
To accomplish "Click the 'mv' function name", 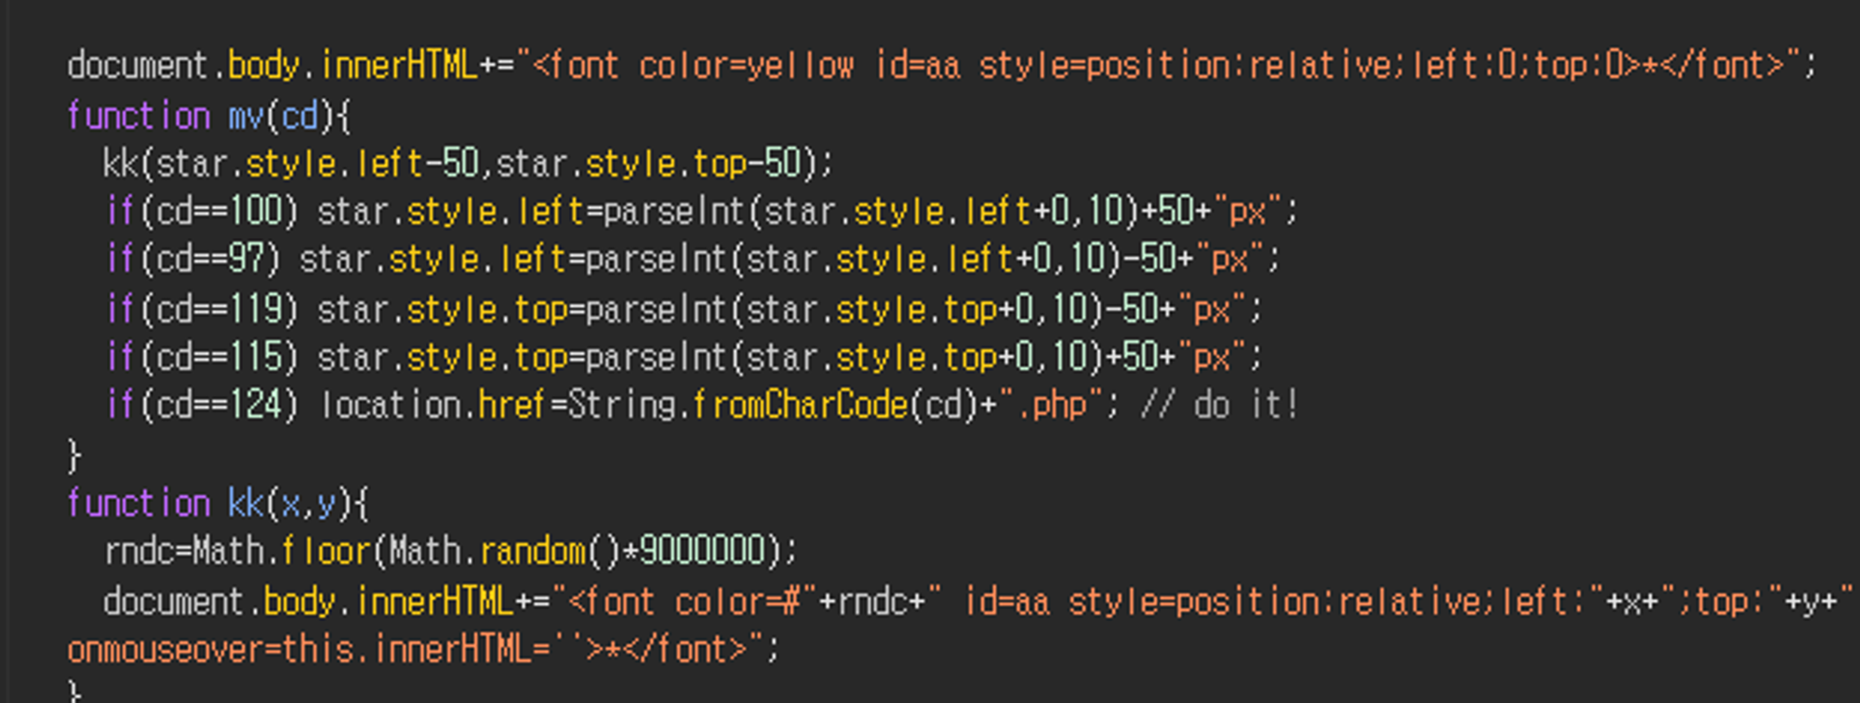I will tap(246, 116).
